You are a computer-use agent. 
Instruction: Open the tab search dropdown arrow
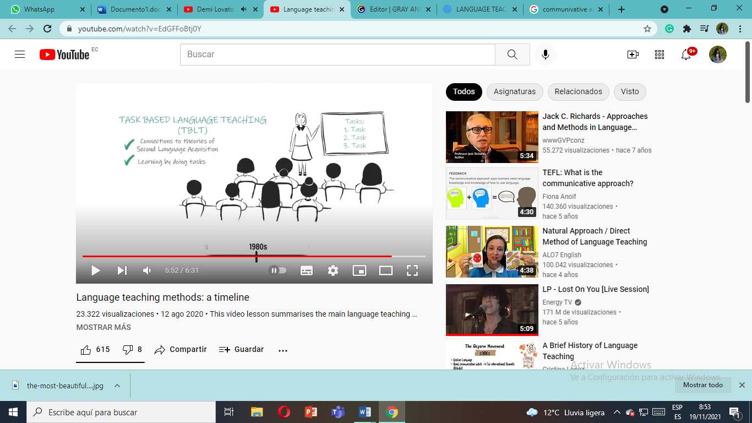(x=664, y=9)
